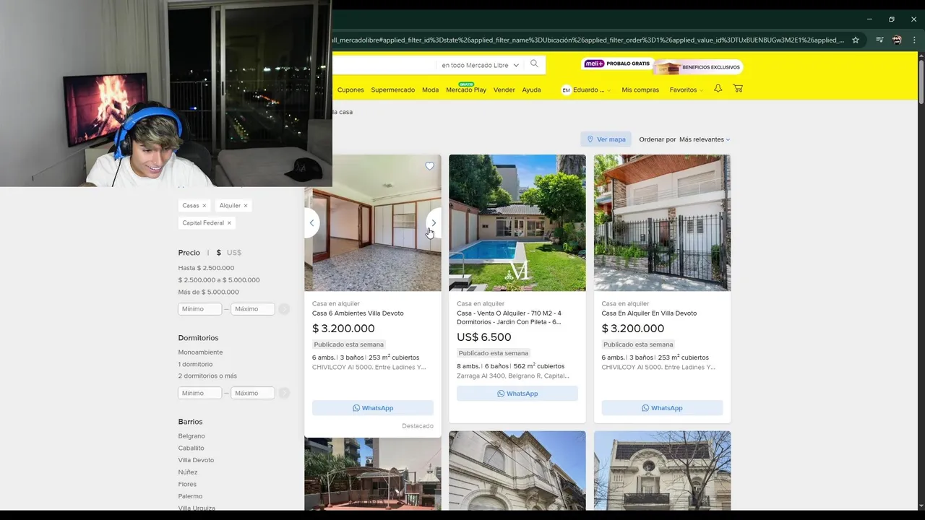This screenshot has width=925, height=520.
Task: Filter by 2 dormitorios o más
Action: [x=207, y=376]
